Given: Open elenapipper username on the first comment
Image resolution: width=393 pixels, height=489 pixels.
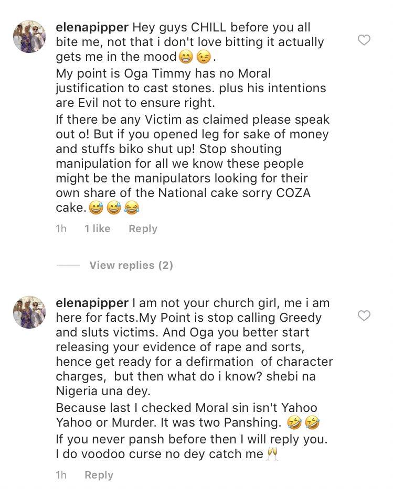Looking at the screenshot, I should [92, 27].
